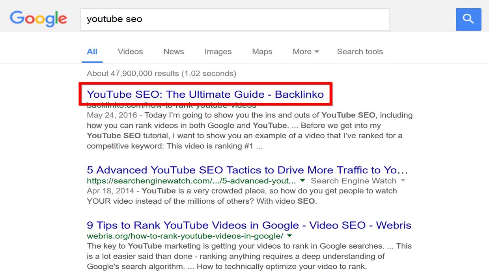Switch to the Videos tab

pos(130,52)
